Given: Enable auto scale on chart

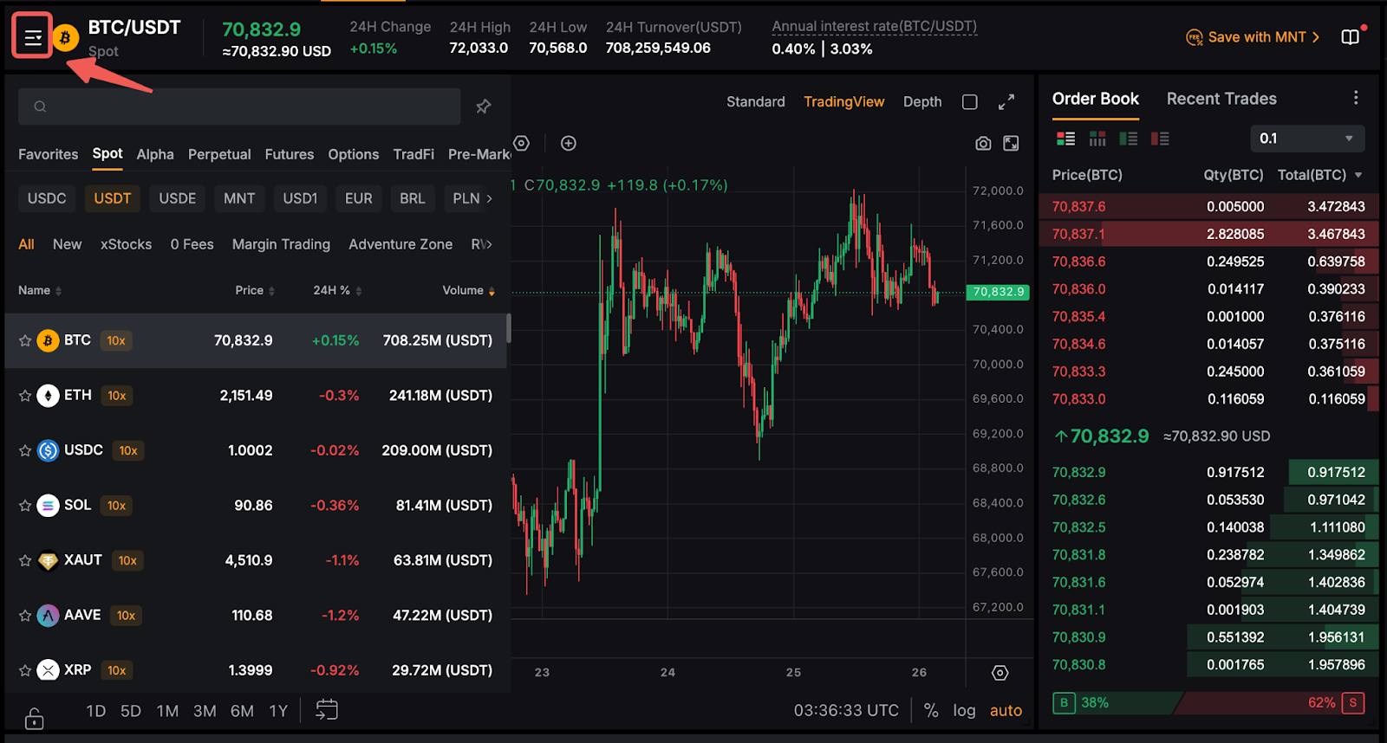Looking at the screenshot, I should 1006,710.
